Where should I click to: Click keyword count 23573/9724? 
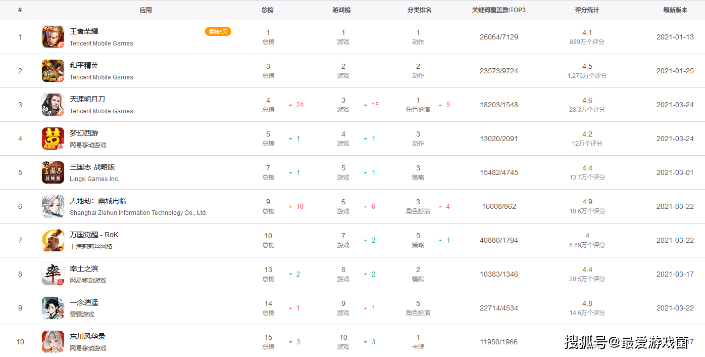point(499,71)
